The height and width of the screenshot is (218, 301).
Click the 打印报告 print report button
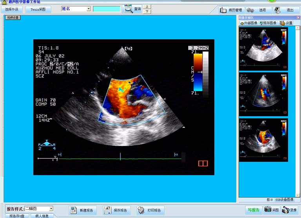150,210
